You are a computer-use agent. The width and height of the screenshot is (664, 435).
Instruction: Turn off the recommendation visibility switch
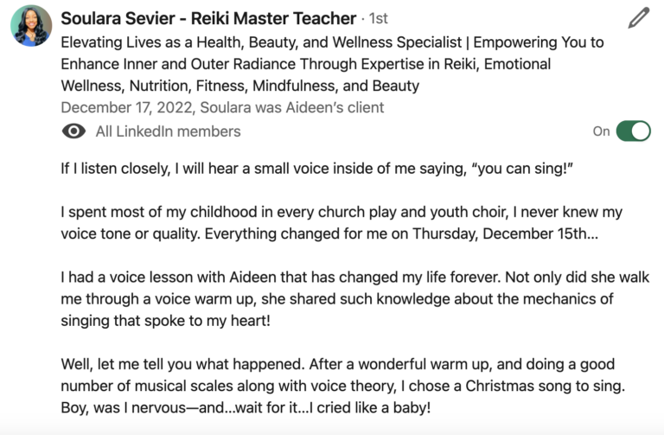click(635, 131)
